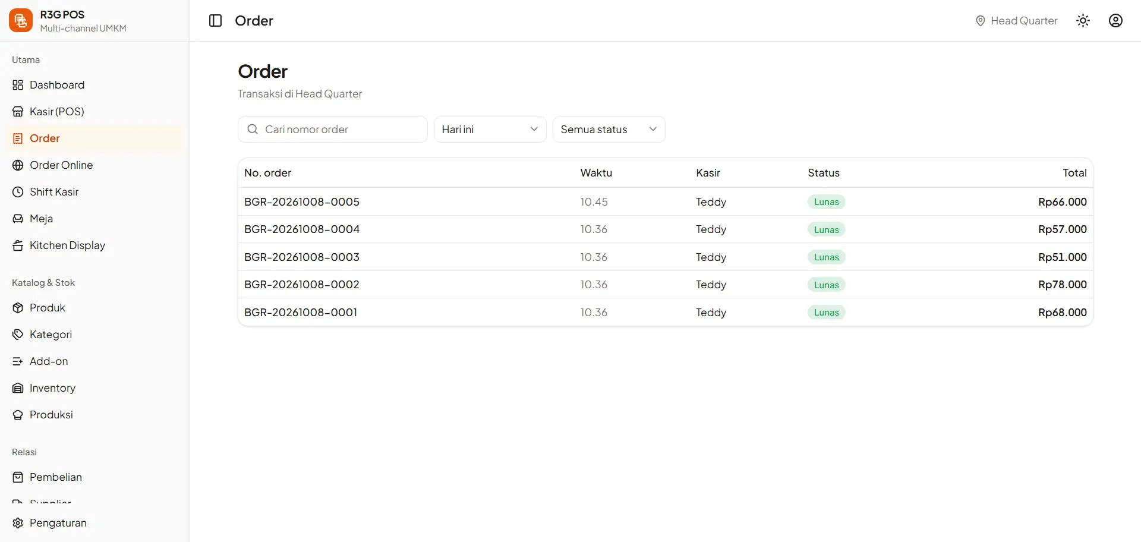Click the search magnifier icon
This screenshot has width=1141, height=542.
pos(253,130)
